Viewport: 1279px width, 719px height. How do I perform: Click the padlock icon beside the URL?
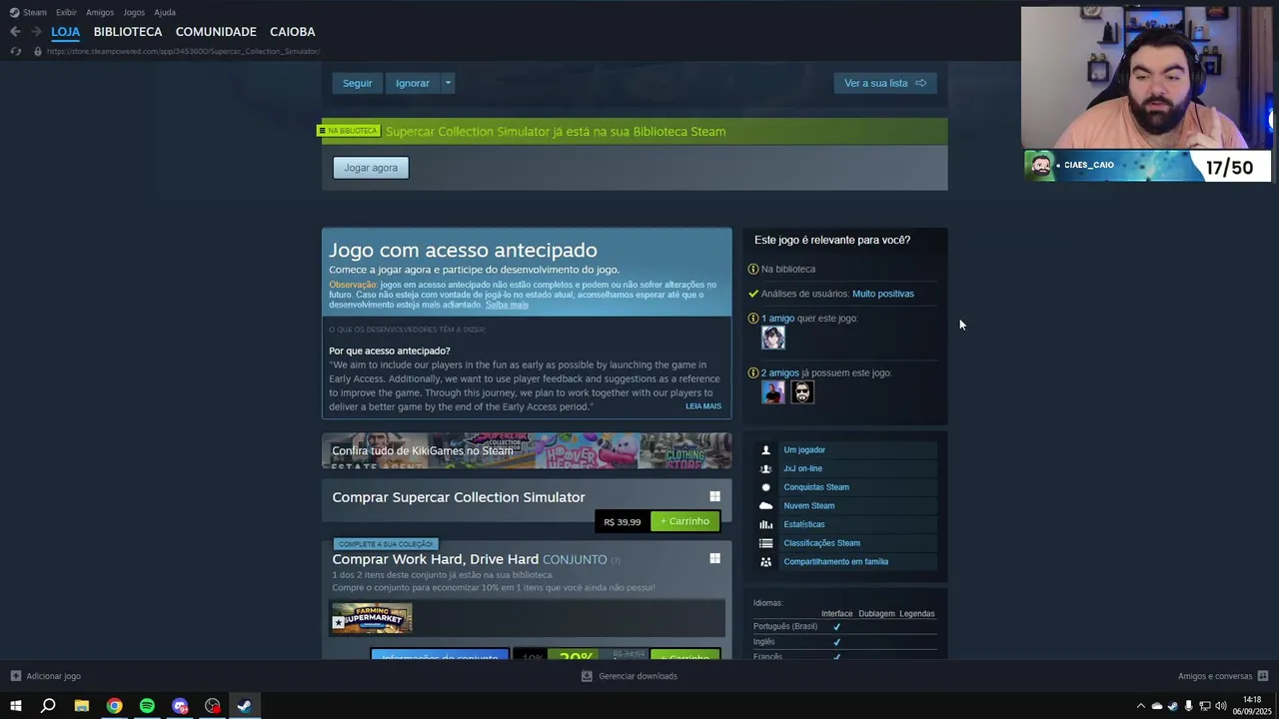[x=38, y=51]
